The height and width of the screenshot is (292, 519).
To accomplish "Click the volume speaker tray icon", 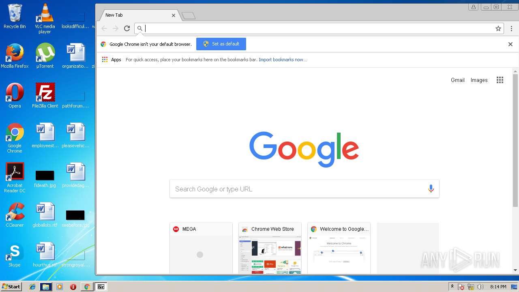I will click(480, 287).
